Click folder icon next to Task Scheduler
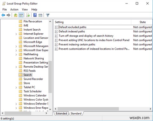This screenshot has height=121, width=153. click(20, 91)
